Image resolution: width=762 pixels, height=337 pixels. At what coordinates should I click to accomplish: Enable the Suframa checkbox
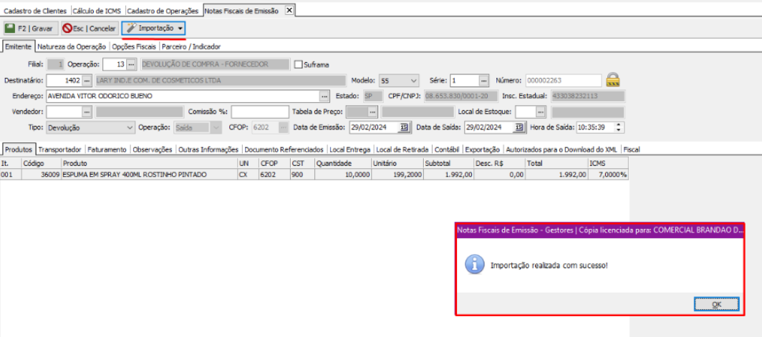coord(299,64)
